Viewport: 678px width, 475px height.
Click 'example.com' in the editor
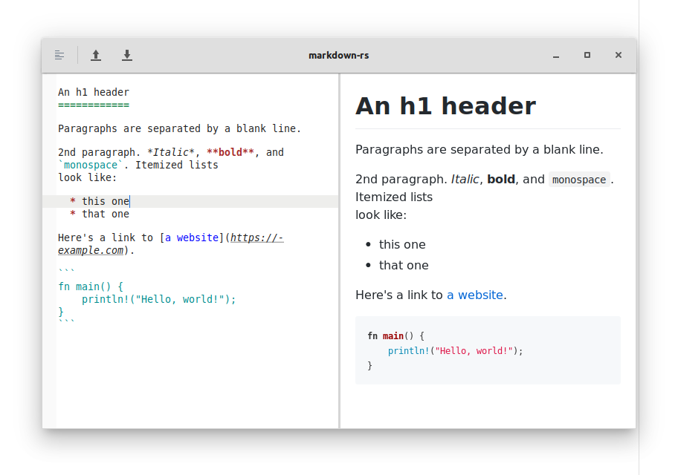tap(91, 250)
